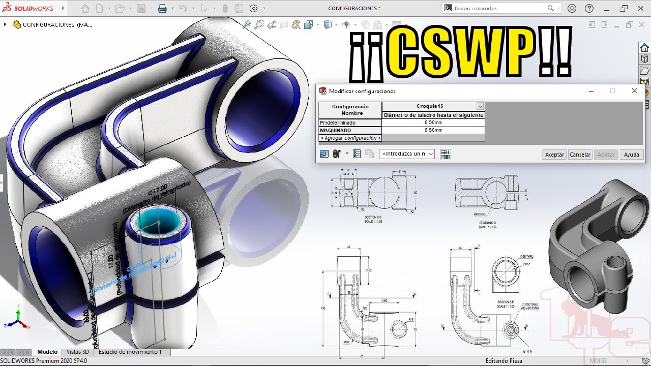Collapse the graphics area left panel arrow

click(x=592, y=24)
